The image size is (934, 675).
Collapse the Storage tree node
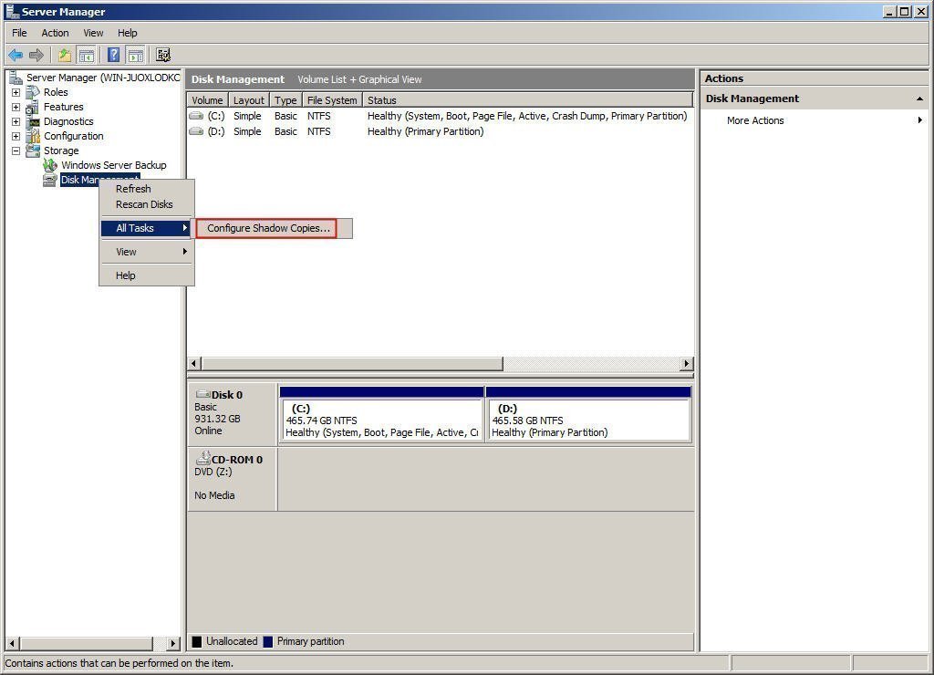click(x=16, y=151)
